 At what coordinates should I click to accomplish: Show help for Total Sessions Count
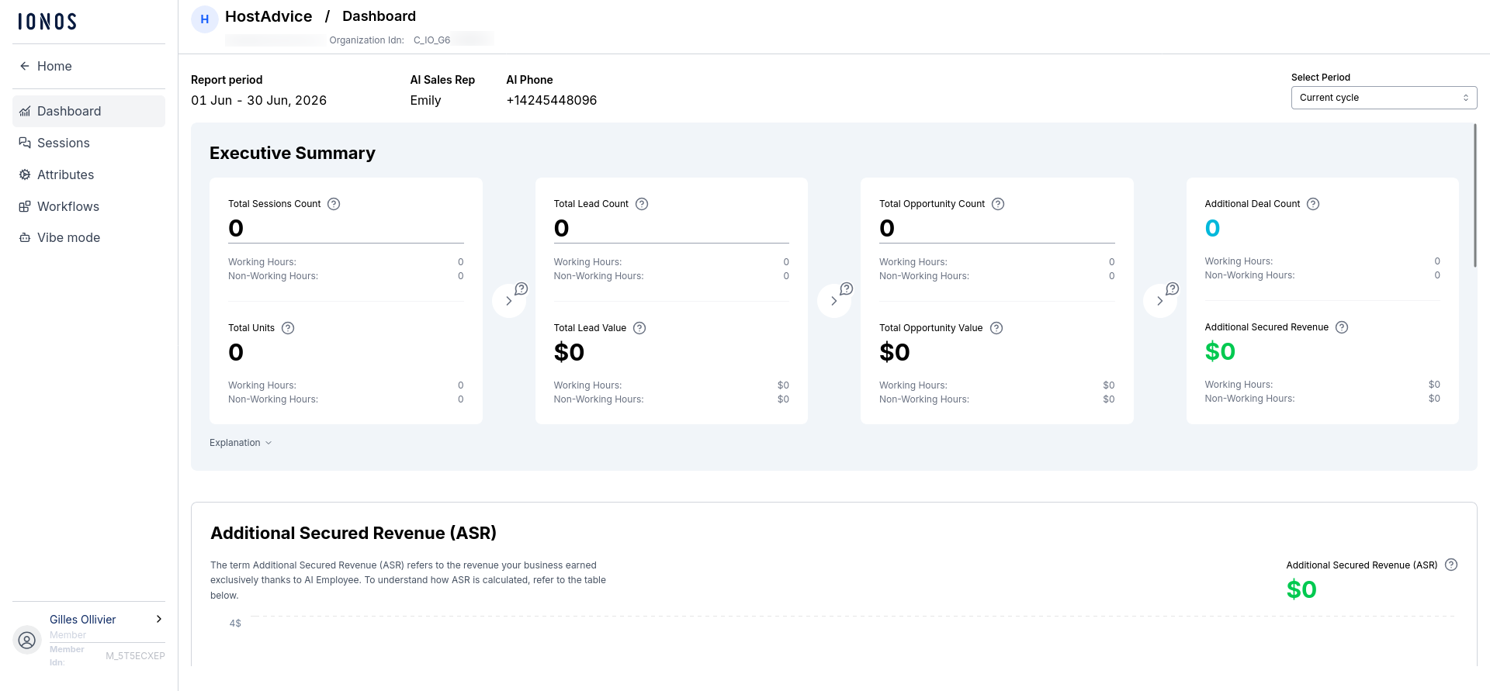click(334, 204)
